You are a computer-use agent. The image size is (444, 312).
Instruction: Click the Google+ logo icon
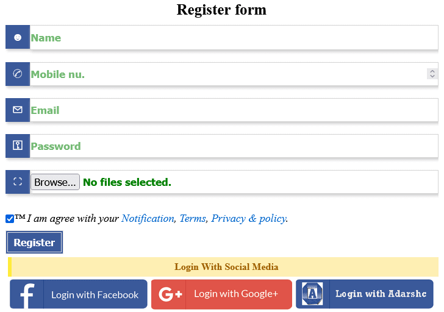pyautogui.click(x=169, y=294)
